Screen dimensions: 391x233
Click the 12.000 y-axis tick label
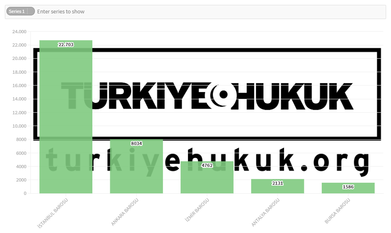(19, 113)
